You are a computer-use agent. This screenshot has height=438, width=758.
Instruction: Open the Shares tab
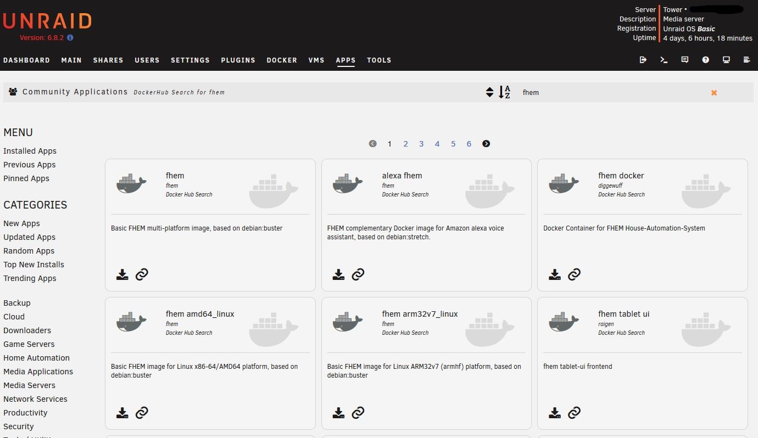[x=108, y=60]
